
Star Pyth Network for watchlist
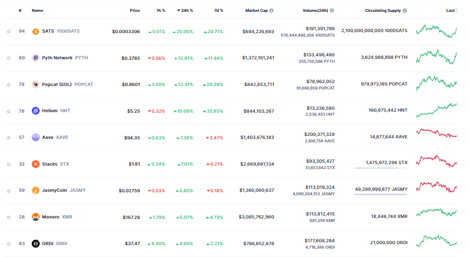[9, 58]
